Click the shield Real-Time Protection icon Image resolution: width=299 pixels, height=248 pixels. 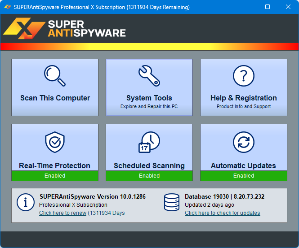coord(55,143)
